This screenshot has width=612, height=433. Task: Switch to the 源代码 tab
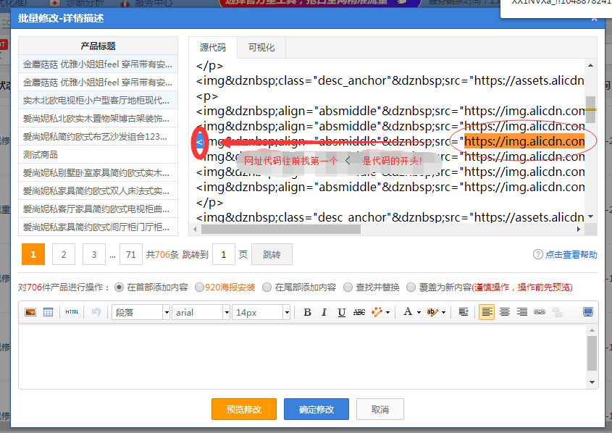point(213,48)
